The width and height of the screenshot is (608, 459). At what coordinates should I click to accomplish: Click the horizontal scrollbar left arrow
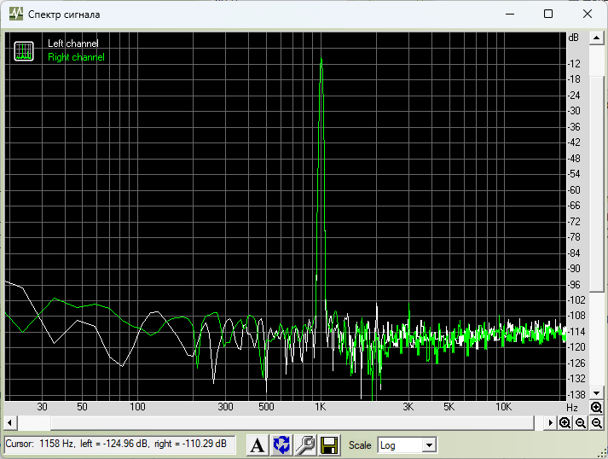pyautogui.click(x=10, y=422)
